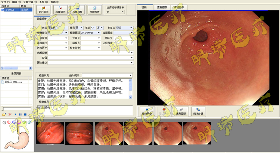Expand the 检查收费 exam fee dropdown
The width and height of the screenshot is (280, 153).
99,48
